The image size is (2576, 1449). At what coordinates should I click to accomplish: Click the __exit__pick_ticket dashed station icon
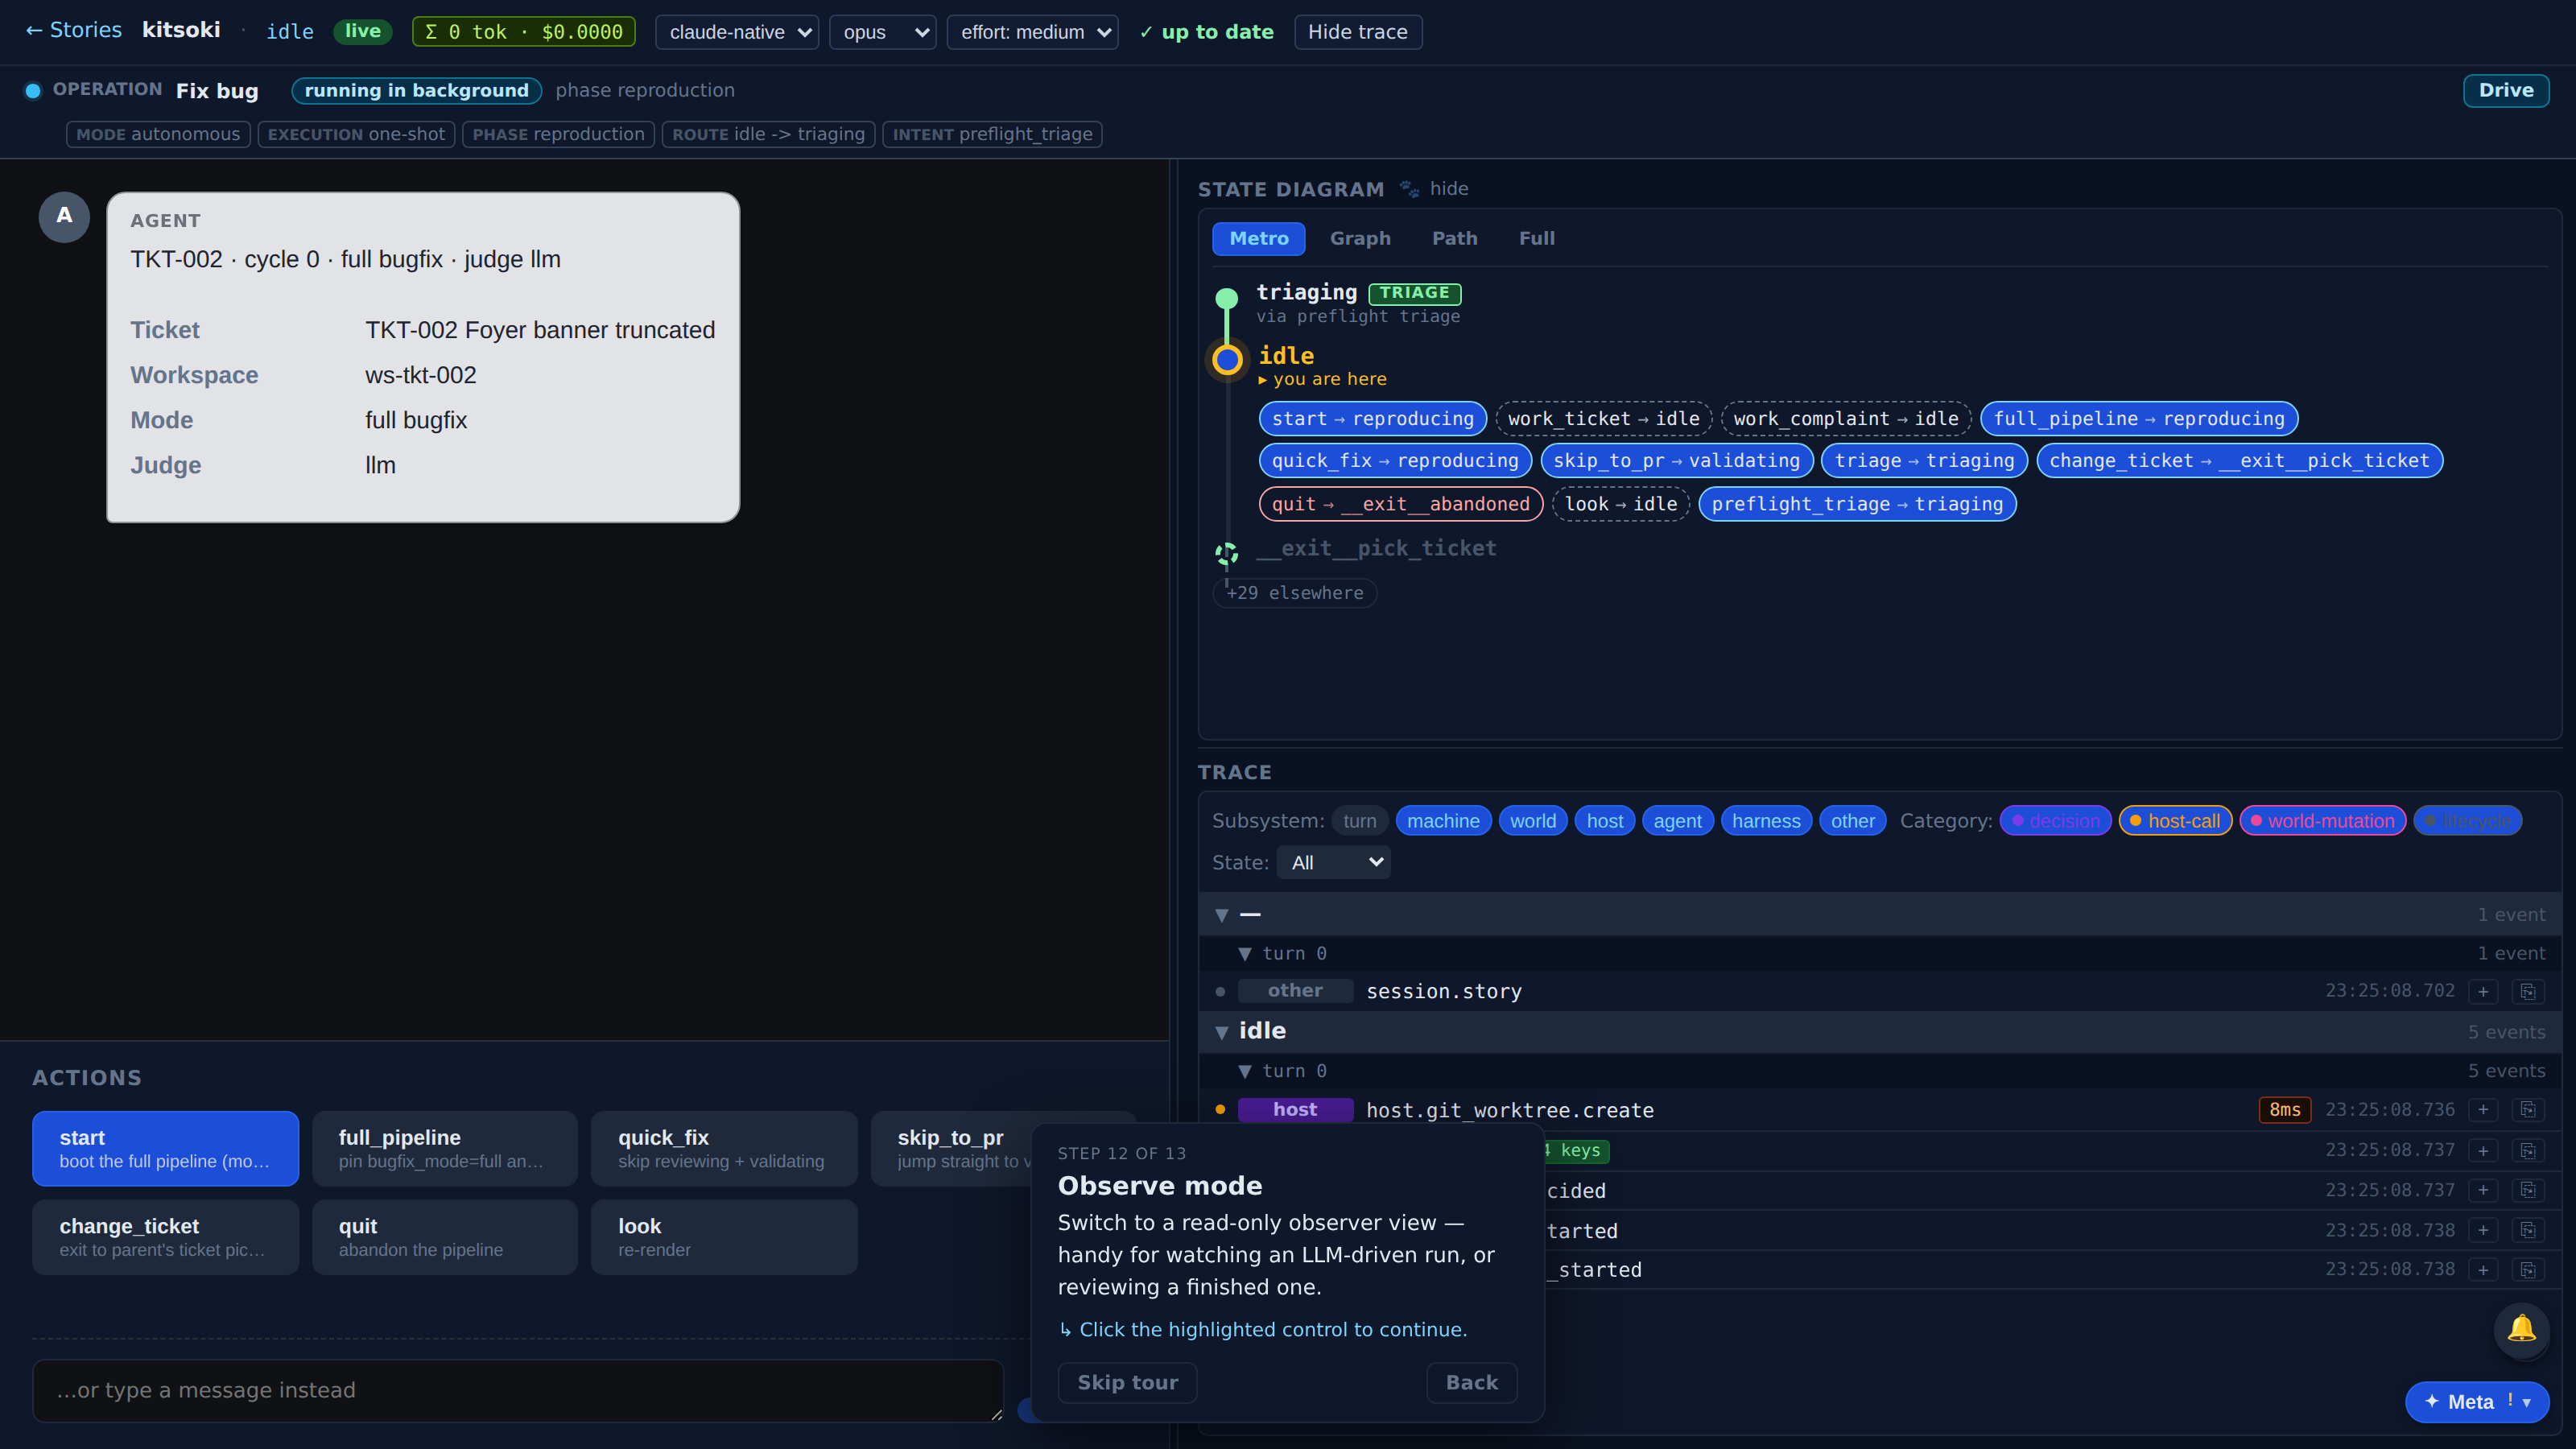click(x=1227, y=553)
